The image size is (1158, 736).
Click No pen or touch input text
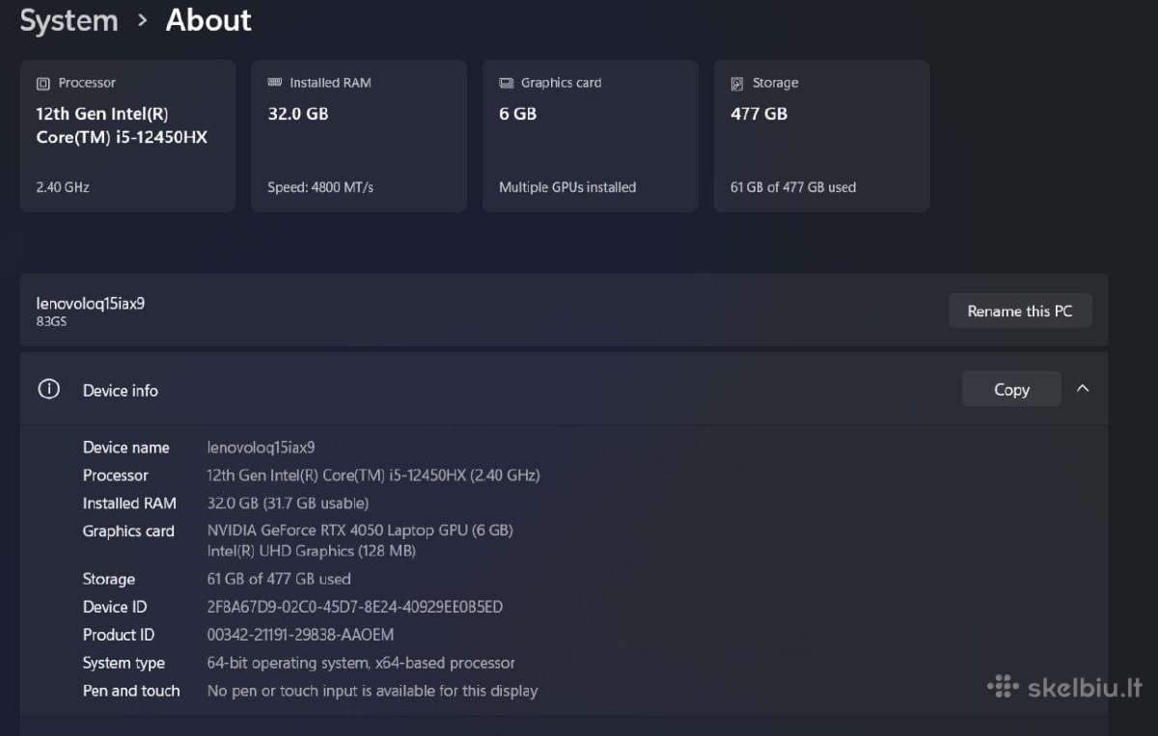[372, 691]
